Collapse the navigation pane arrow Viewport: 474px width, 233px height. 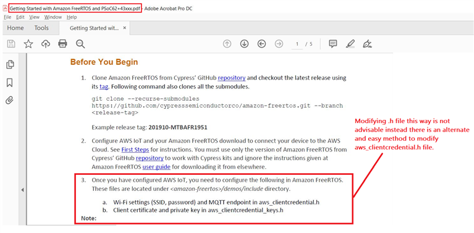[22, 190]
